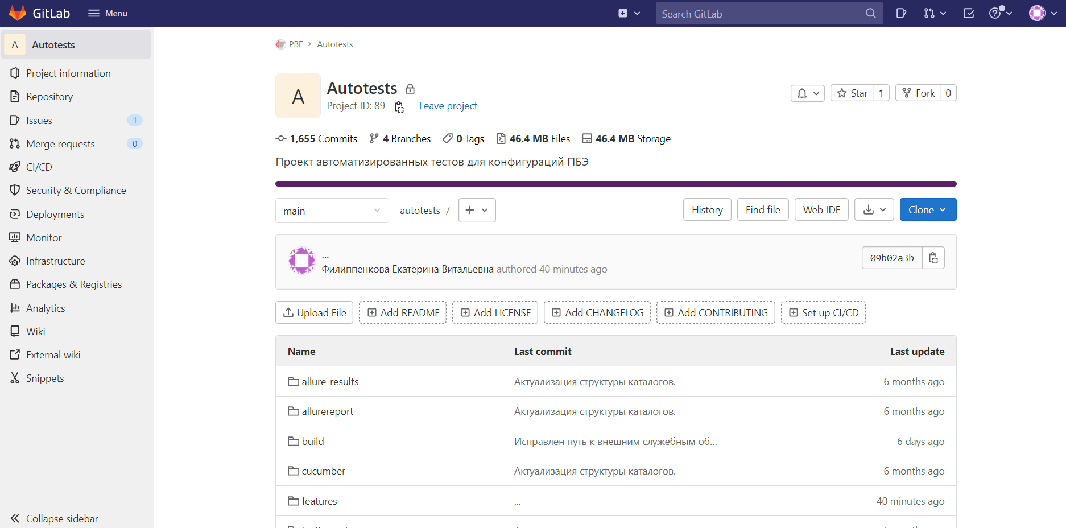Image resolution: width=1066 pixels, height=528 pixels.
Task: Open the Help question mark menu
Action: click(1000, 13)
